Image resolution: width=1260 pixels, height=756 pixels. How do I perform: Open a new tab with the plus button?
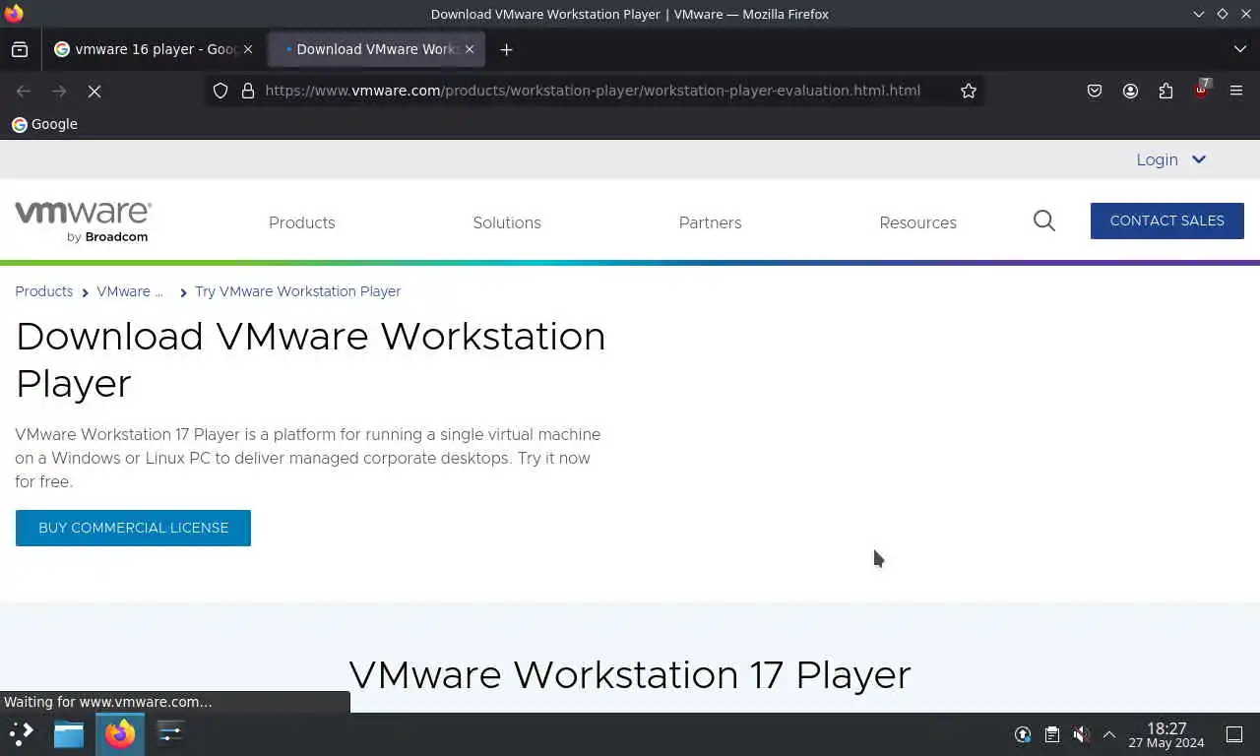(506, 49)
